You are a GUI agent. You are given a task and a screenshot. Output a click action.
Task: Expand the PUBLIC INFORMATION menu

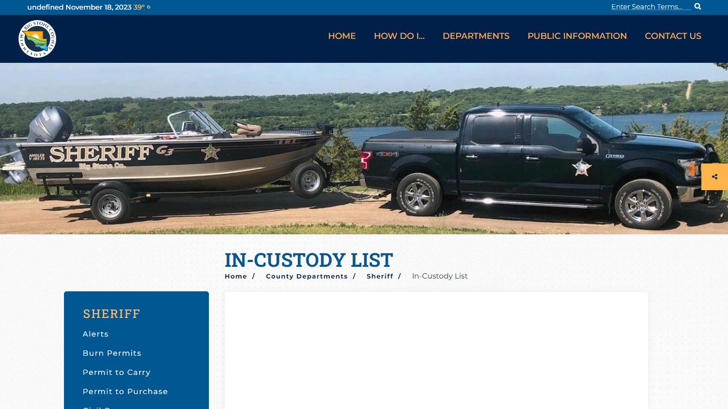click(x=577, y=36)
